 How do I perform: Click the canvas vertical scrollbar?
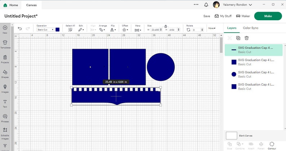pyautogui.click(x=221, y=45)
